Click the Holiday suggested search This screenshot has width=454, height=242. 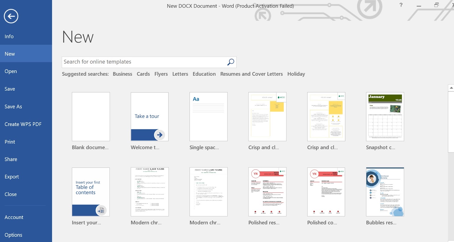coord(296,74)
